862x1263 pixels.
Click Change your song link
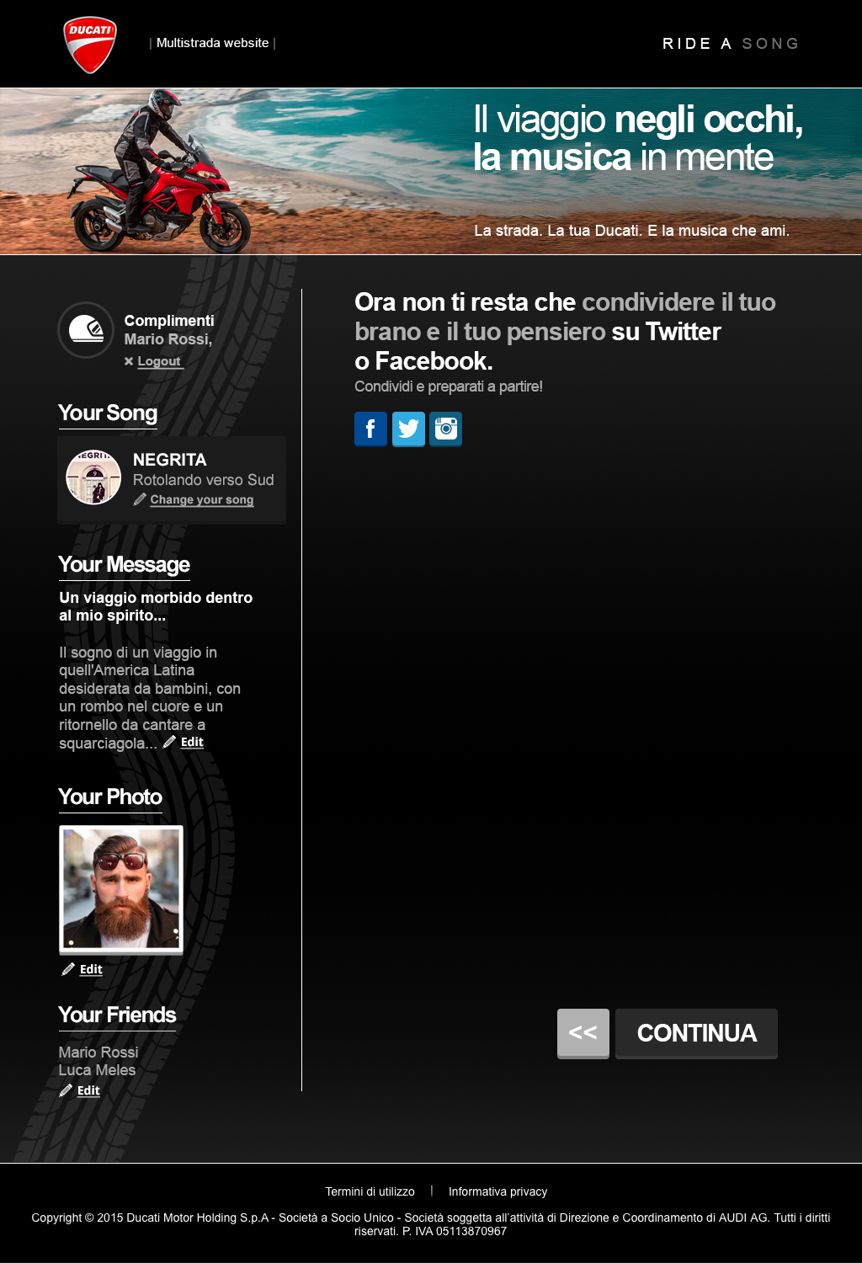point(202,499)
